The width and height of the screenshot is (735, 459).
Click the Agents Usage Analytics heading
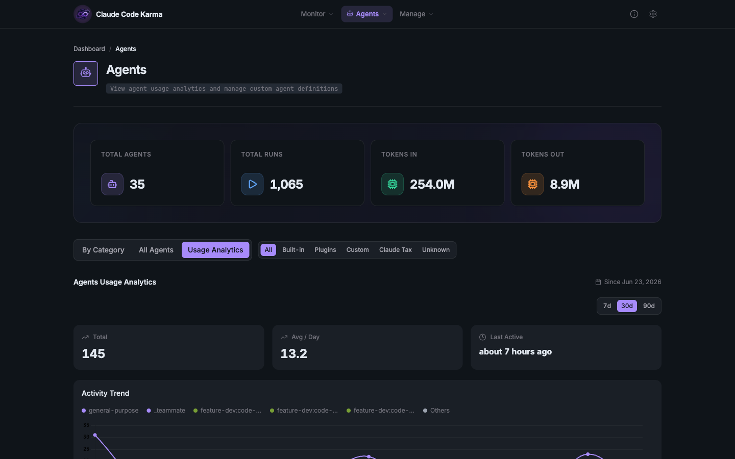coord(115,282)
